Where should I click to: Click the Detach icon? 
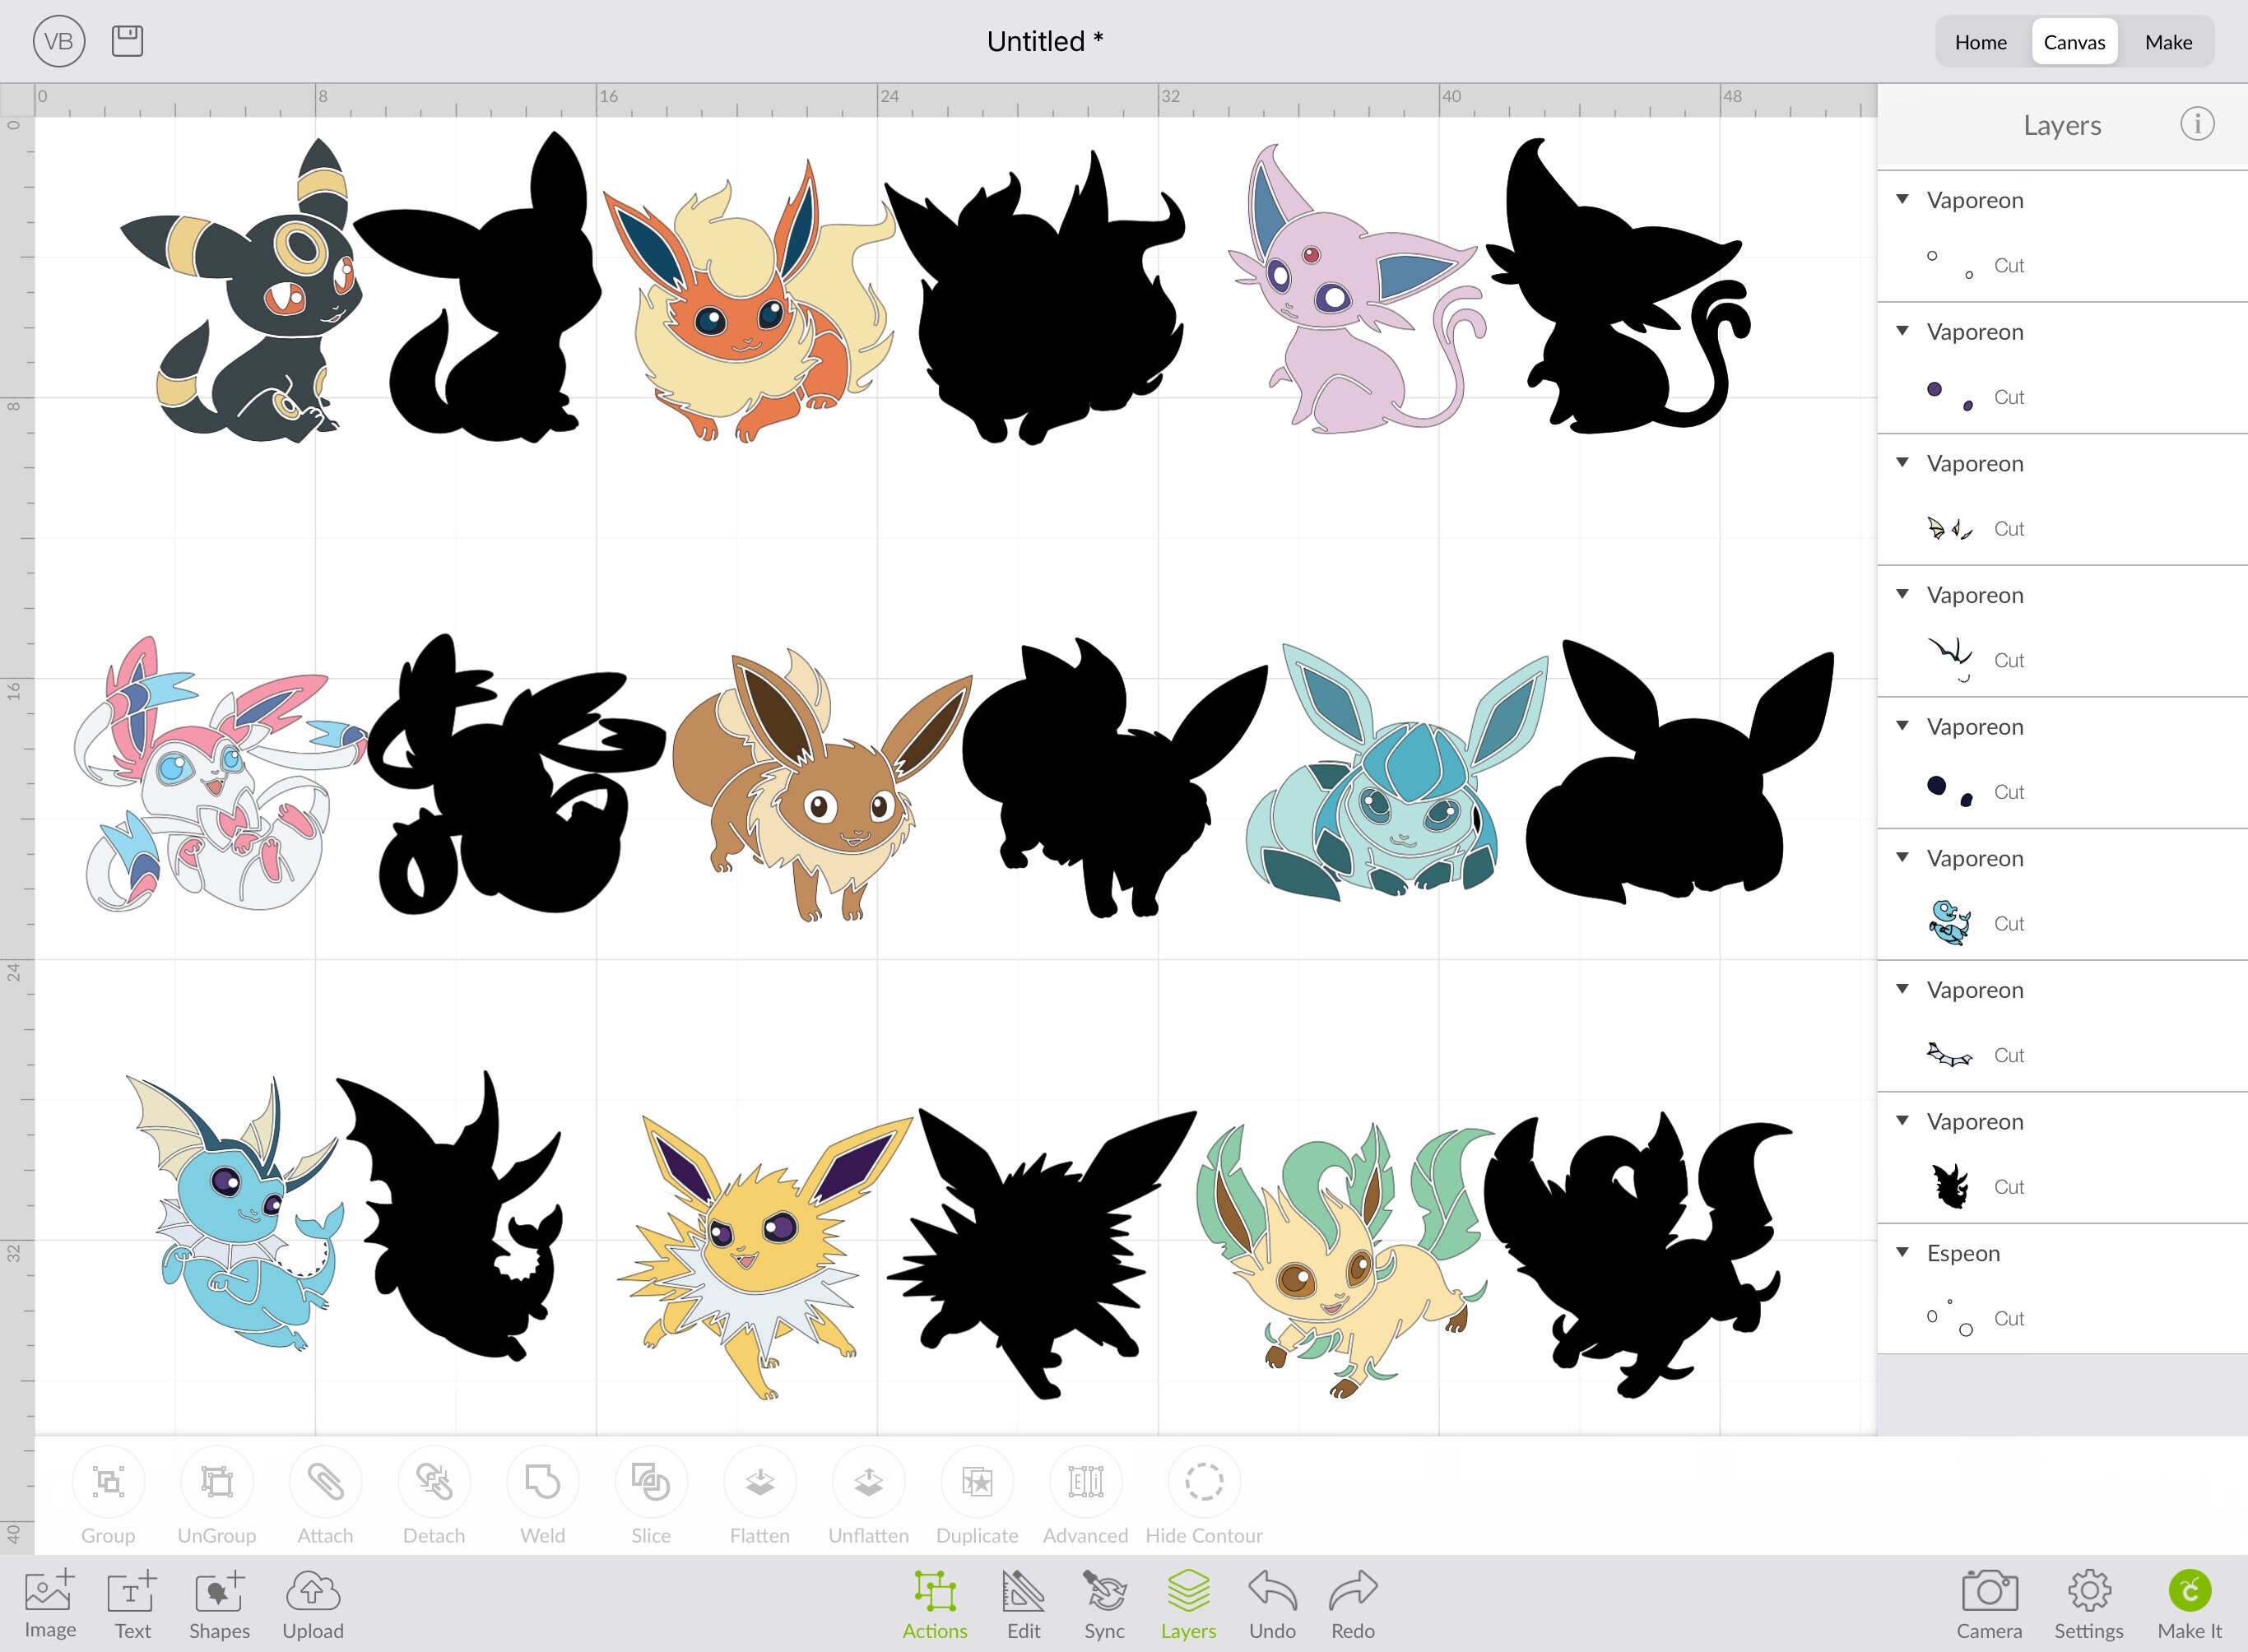point(434,1481)
